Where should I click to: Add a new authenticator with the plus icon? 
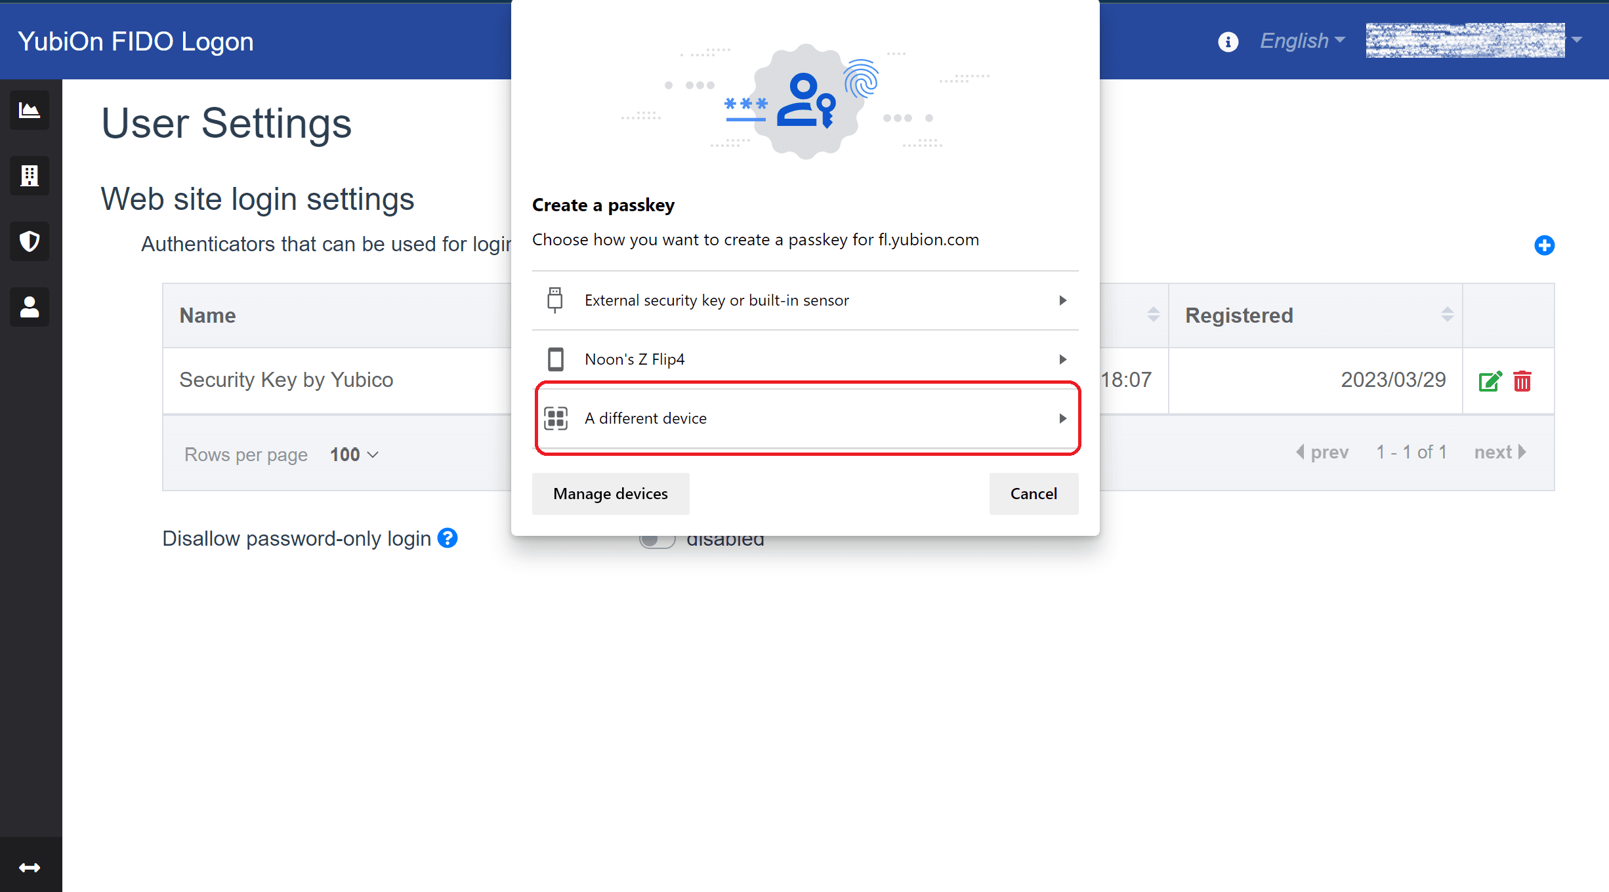1544,245
